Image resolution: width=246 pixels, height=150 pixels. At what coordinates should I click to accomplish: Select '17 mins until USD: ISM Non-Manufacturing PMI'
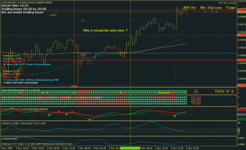(x=31, y=80)
